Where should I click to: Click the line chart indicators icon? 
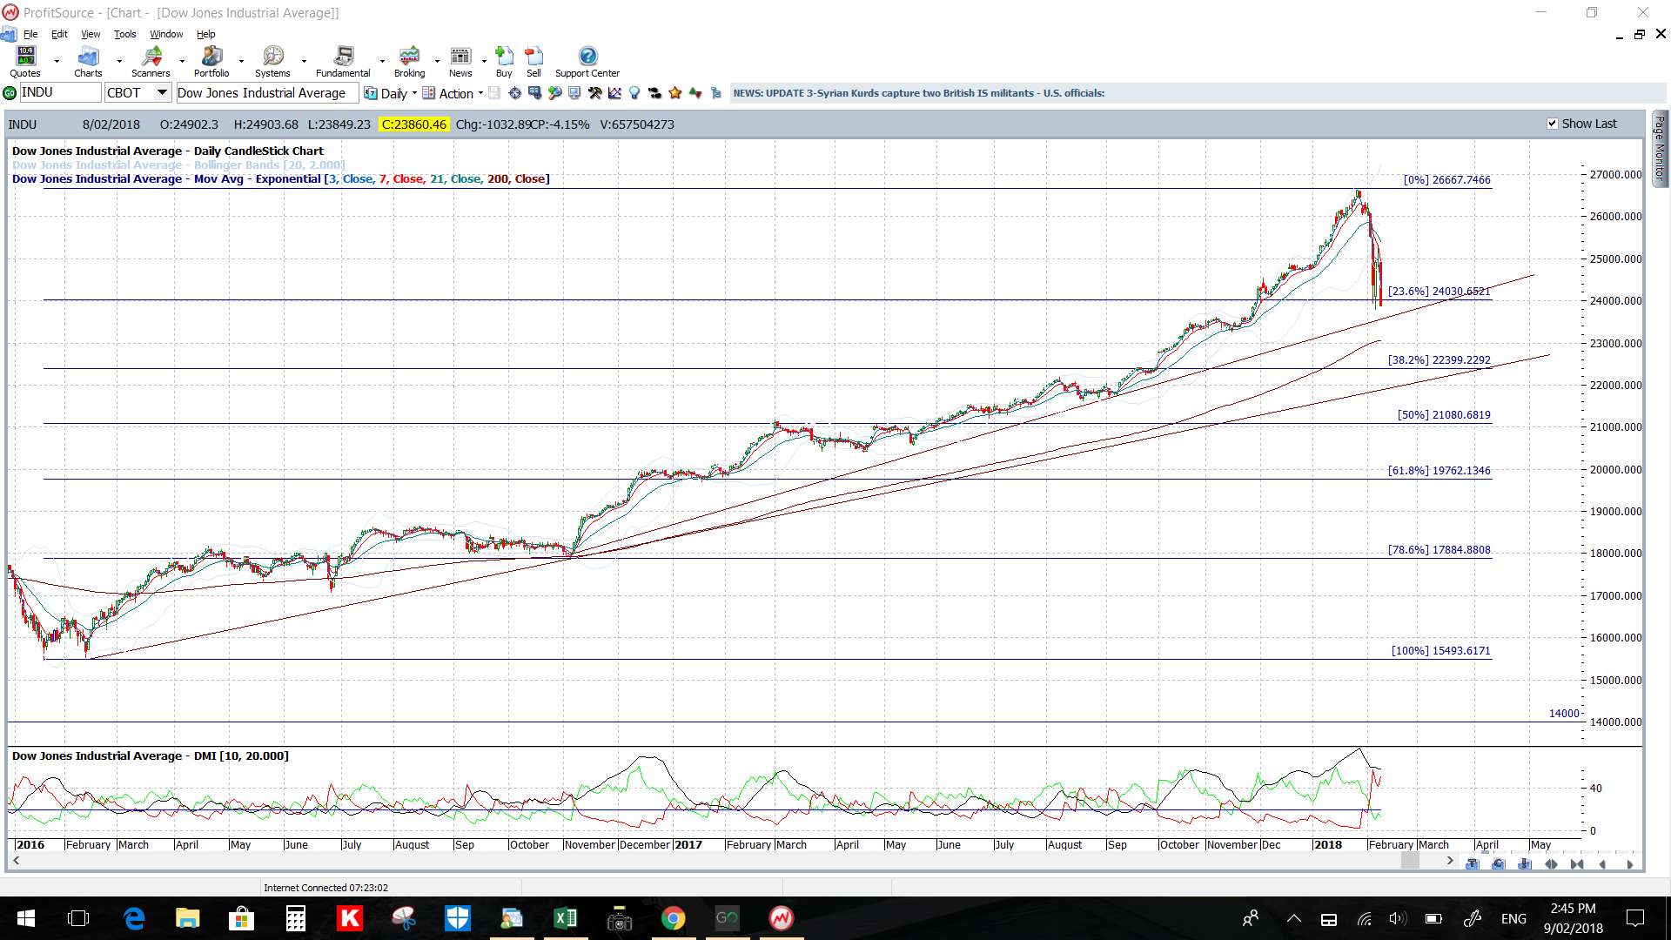pos(614,93)
